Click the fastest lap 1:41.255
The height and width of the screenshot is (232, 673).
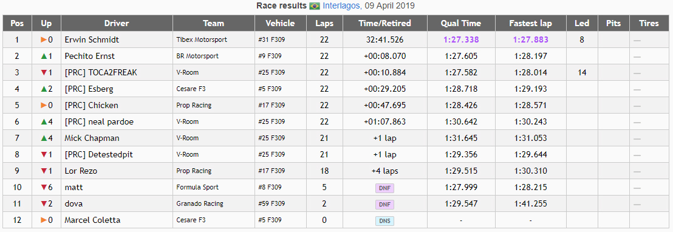[530, 203]
